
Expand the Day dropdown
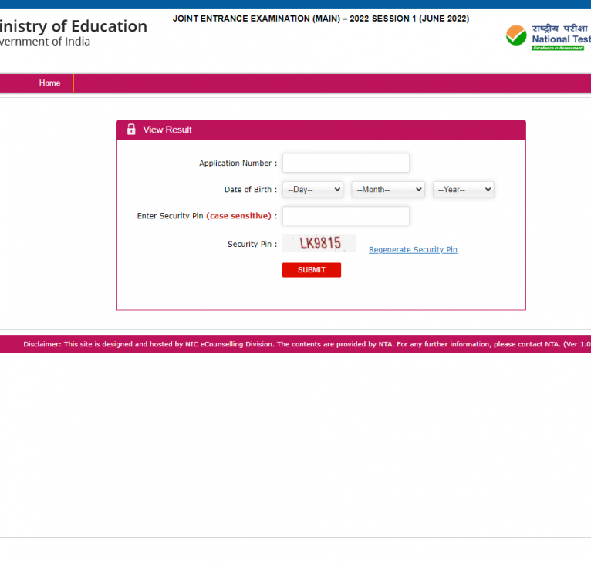click(x=312, y=190)
